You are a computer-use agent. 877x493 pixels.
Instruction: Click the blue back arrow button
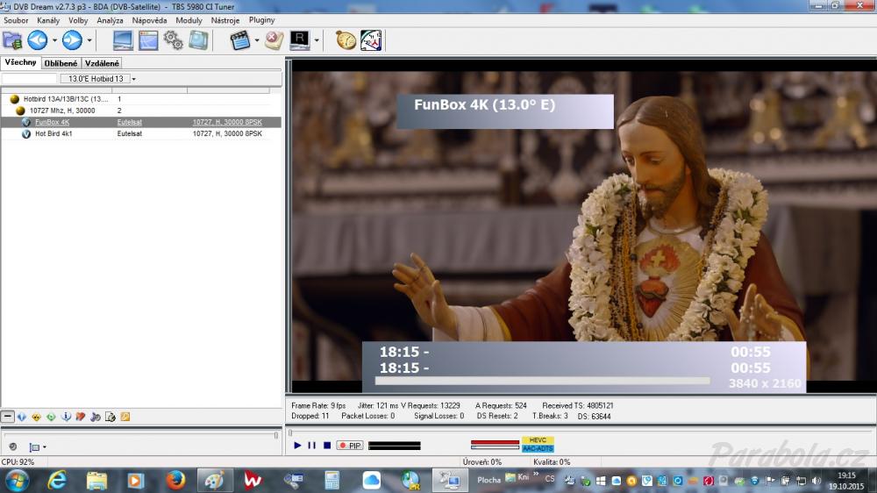point(38,40)
